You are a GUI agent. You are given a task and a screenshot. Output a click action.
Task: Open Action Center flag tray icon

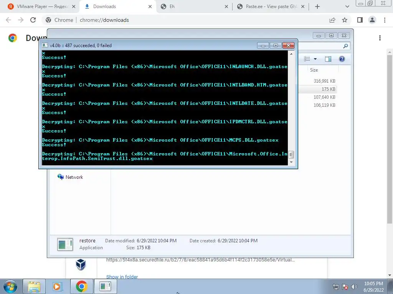coord(345,287)
